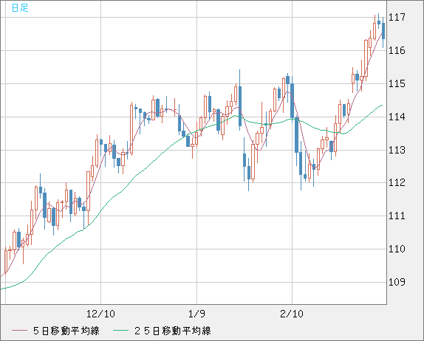
Task: Select the 112 price axis label
Action: point(397,182)
